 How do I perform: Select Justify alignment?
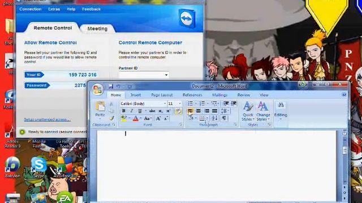215,111
